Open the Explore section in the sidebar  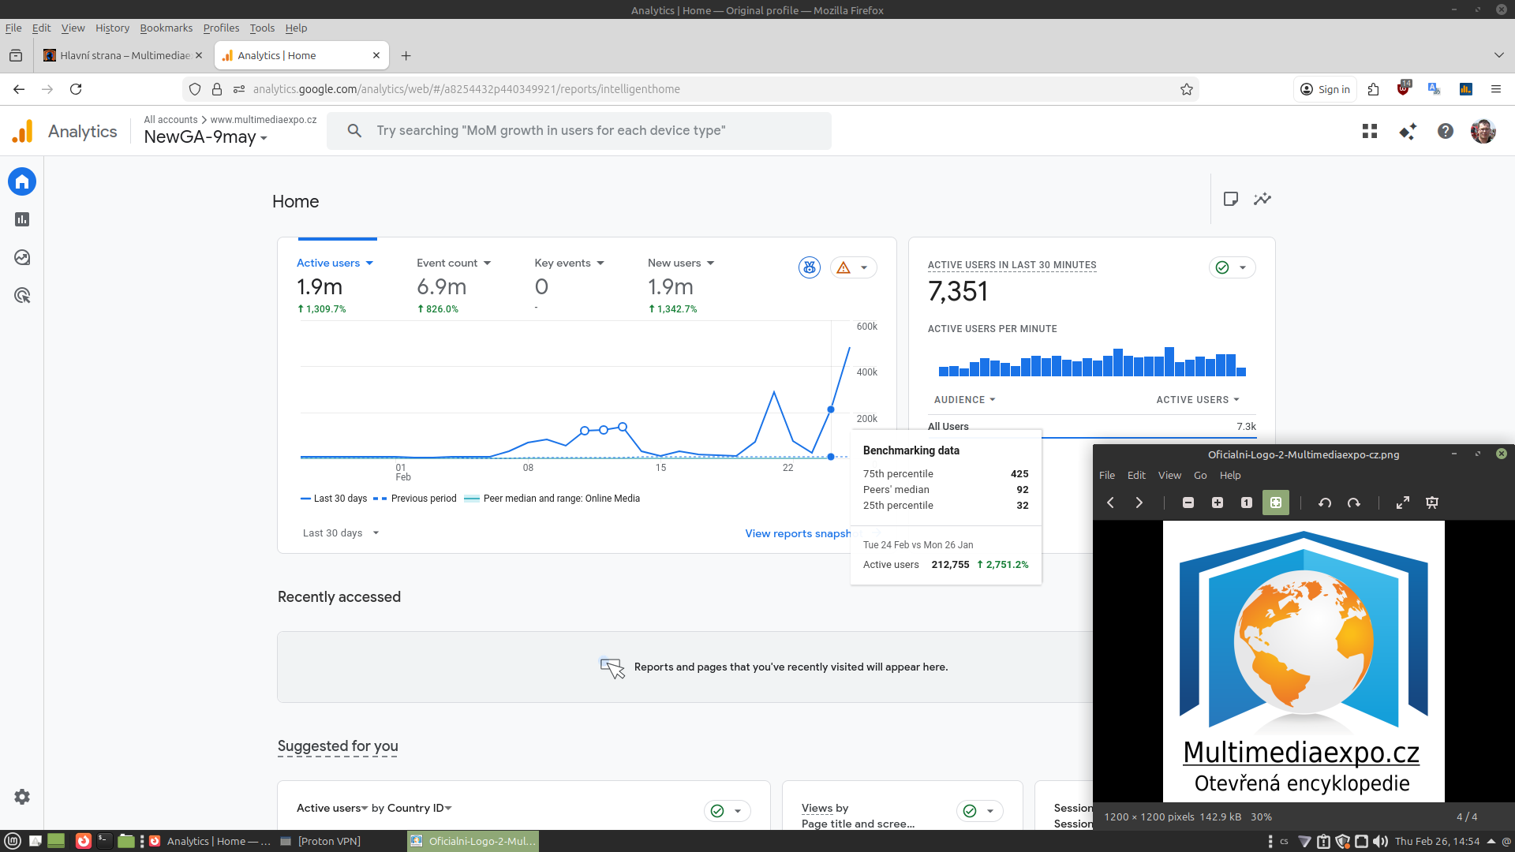click(22, 257)
